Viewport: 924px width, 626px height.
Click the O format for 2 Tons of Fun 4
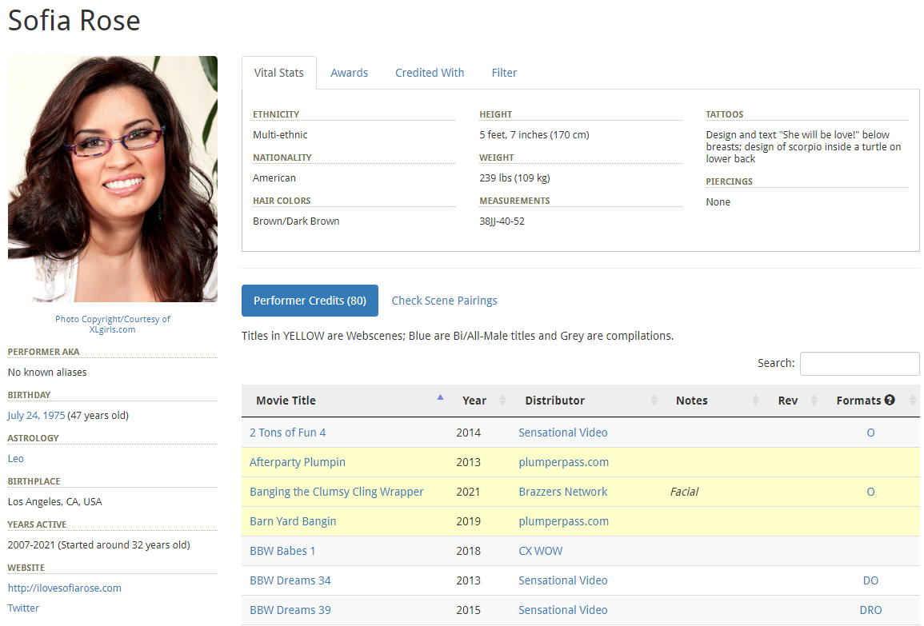870,433
